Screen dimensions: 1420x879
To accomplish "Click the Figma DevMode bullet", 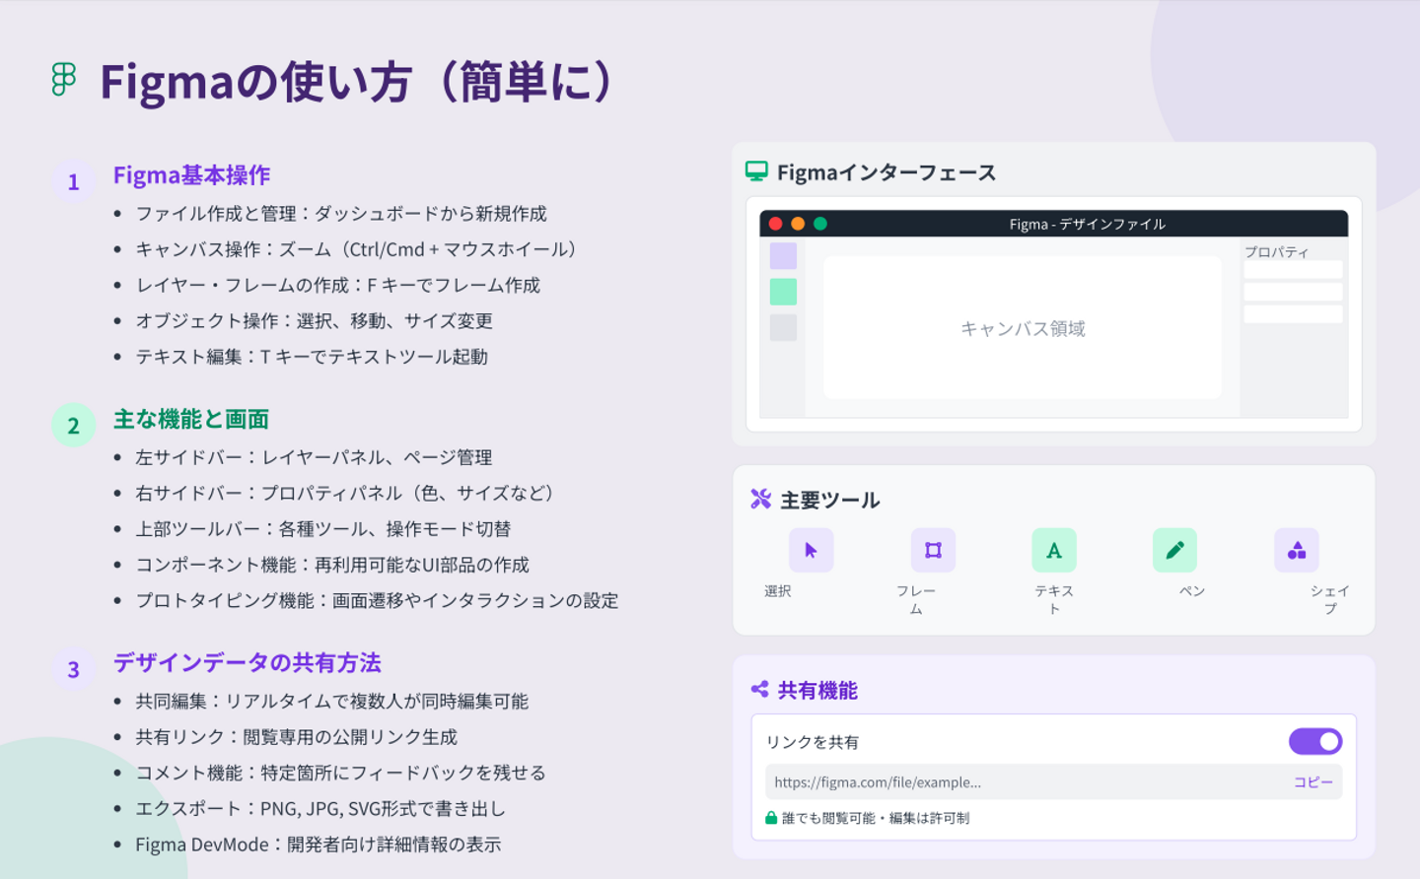I will click(319, 845).
